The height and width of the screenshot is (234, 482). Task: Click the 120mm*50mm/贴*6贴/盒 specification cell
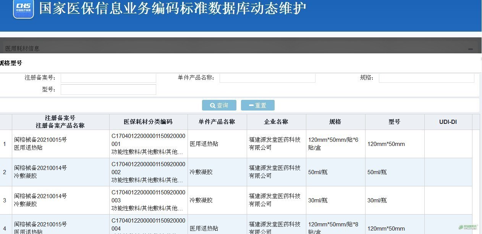pos(335,144)
